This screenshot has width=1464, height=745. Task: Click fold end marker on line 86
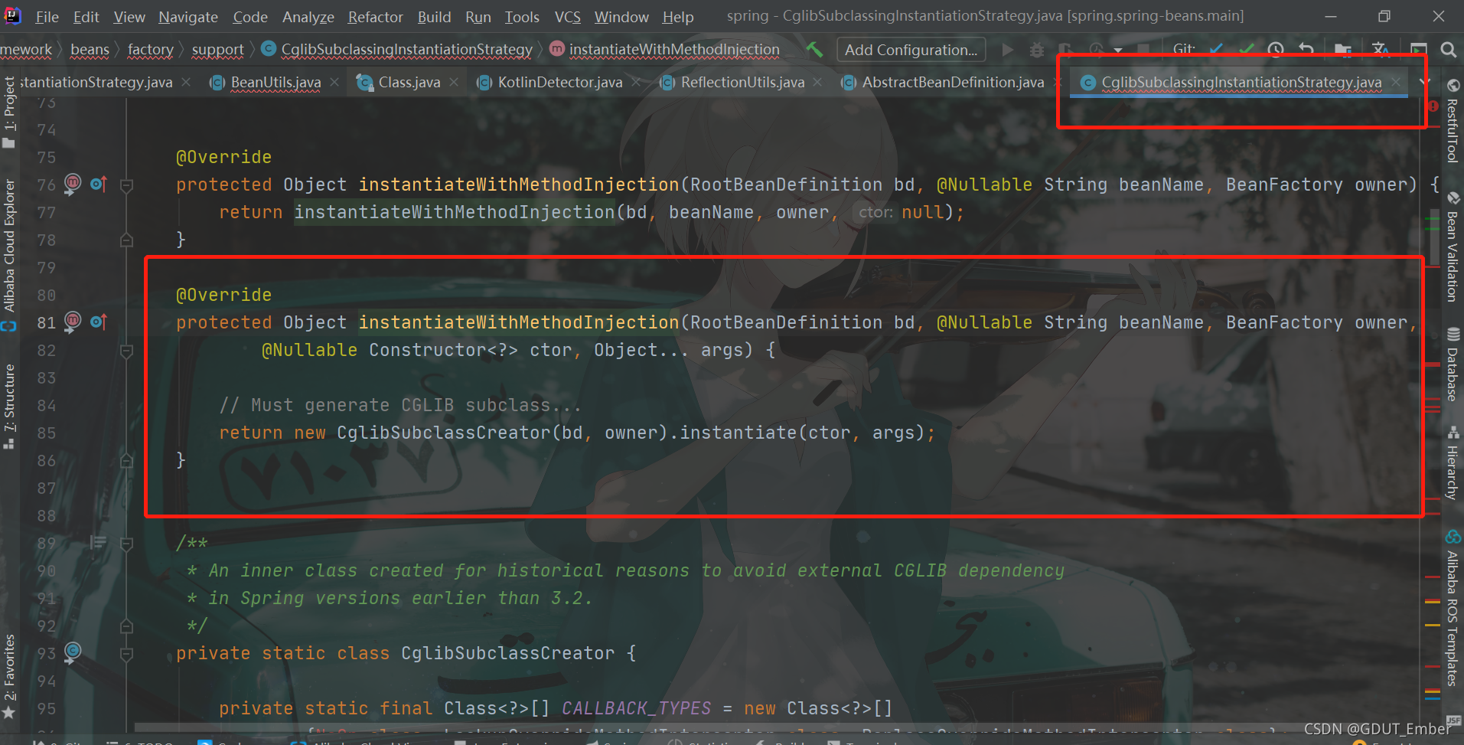127,461
